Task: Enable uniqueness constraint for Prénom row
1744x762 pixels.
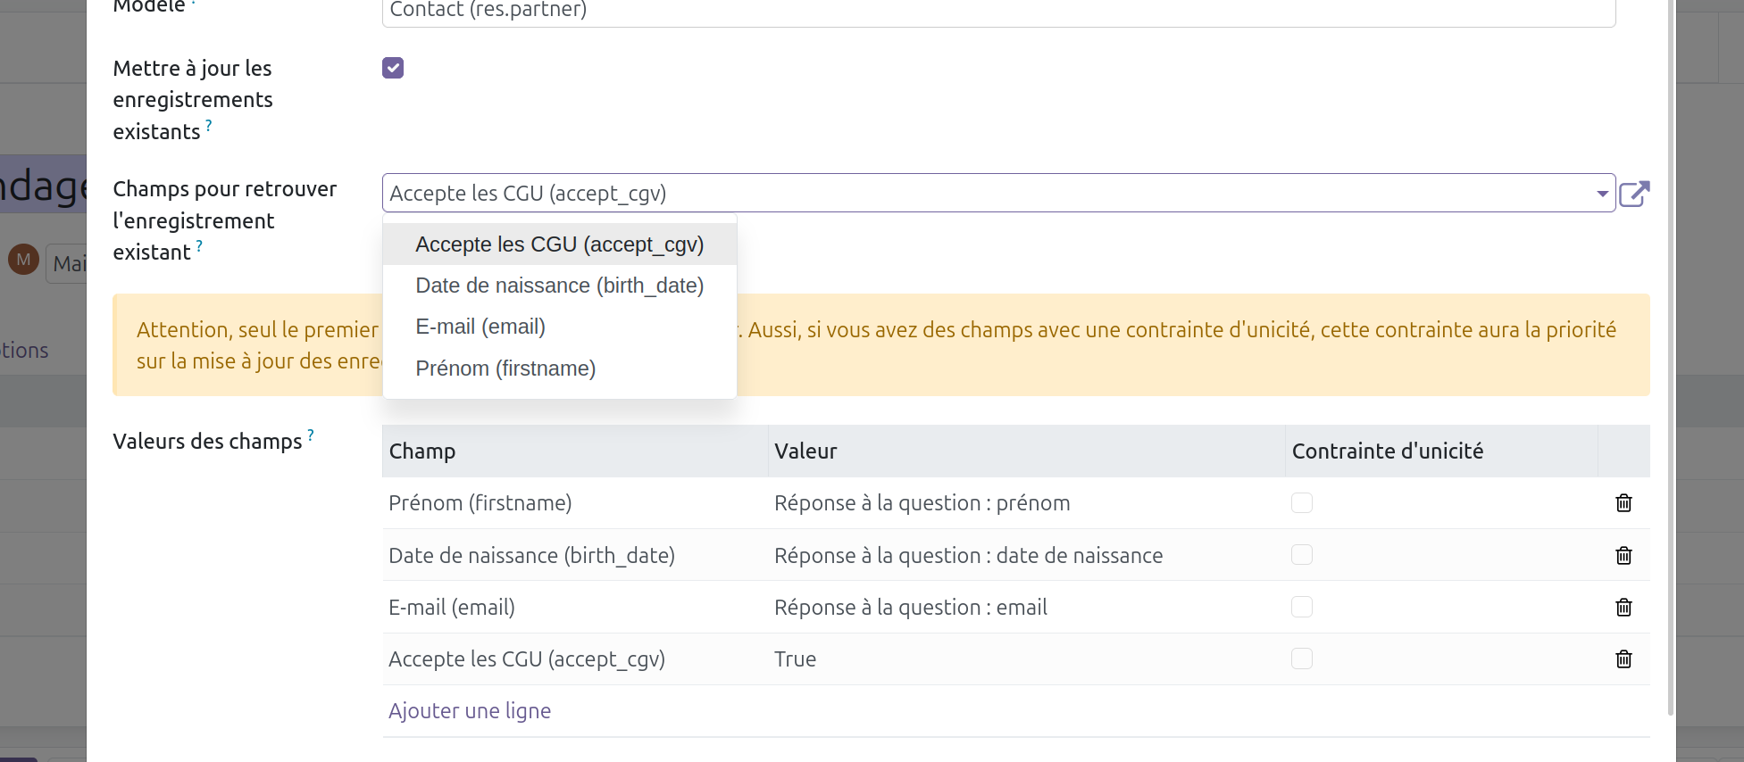Action: click(x=1302, y=503)
